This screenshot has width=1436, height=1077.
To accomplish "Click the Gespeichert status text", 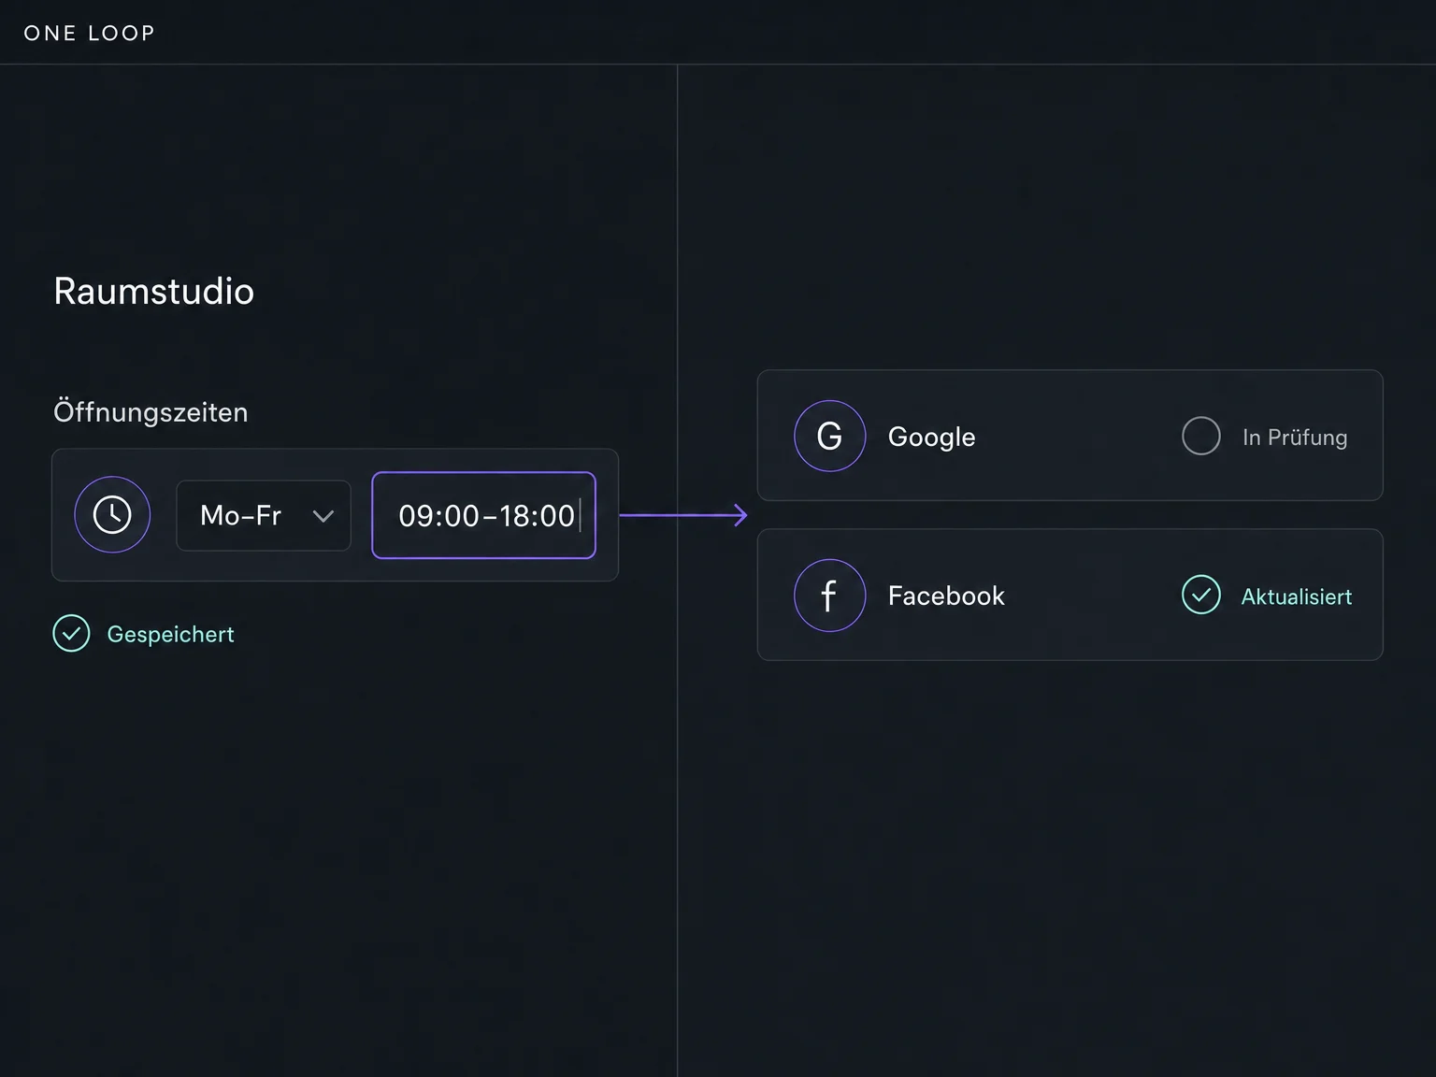I will point(170,635).
